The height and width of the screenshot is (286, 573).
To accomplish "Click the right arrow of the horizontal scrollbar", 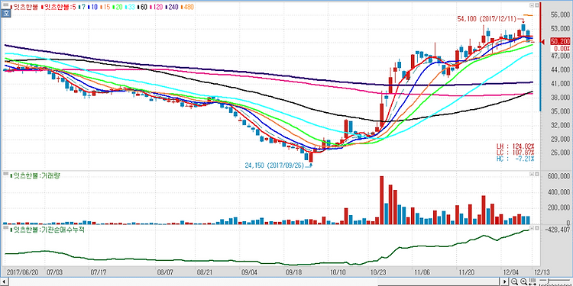I will 505,281.
